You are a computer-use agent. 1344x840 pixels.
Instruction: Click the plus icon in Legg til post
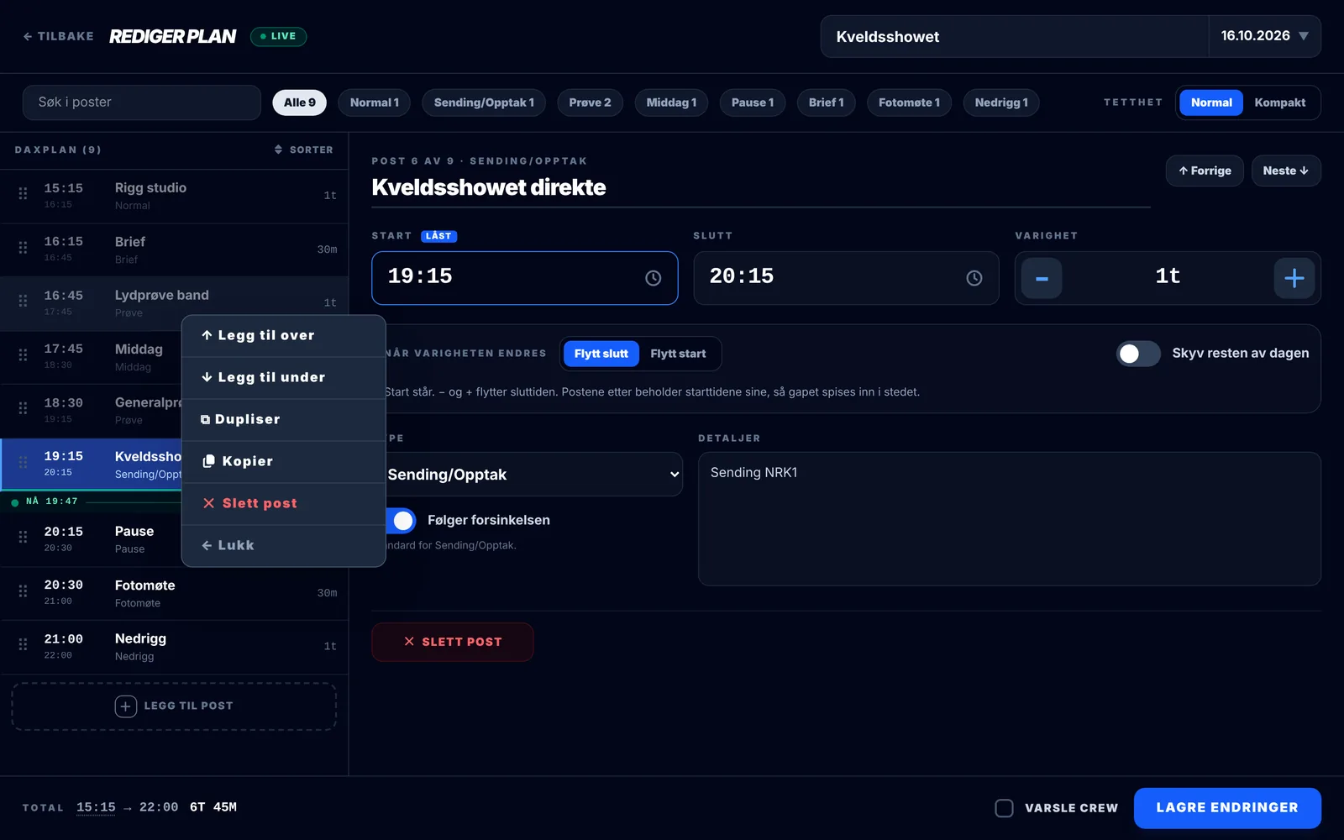tap(126, 706)
